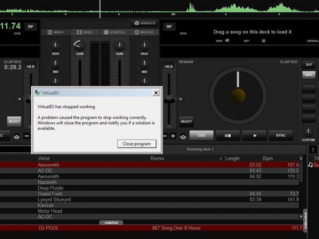Enable Slip mode on right deck
The image size is (319, 239).
[x=309, y=64]
